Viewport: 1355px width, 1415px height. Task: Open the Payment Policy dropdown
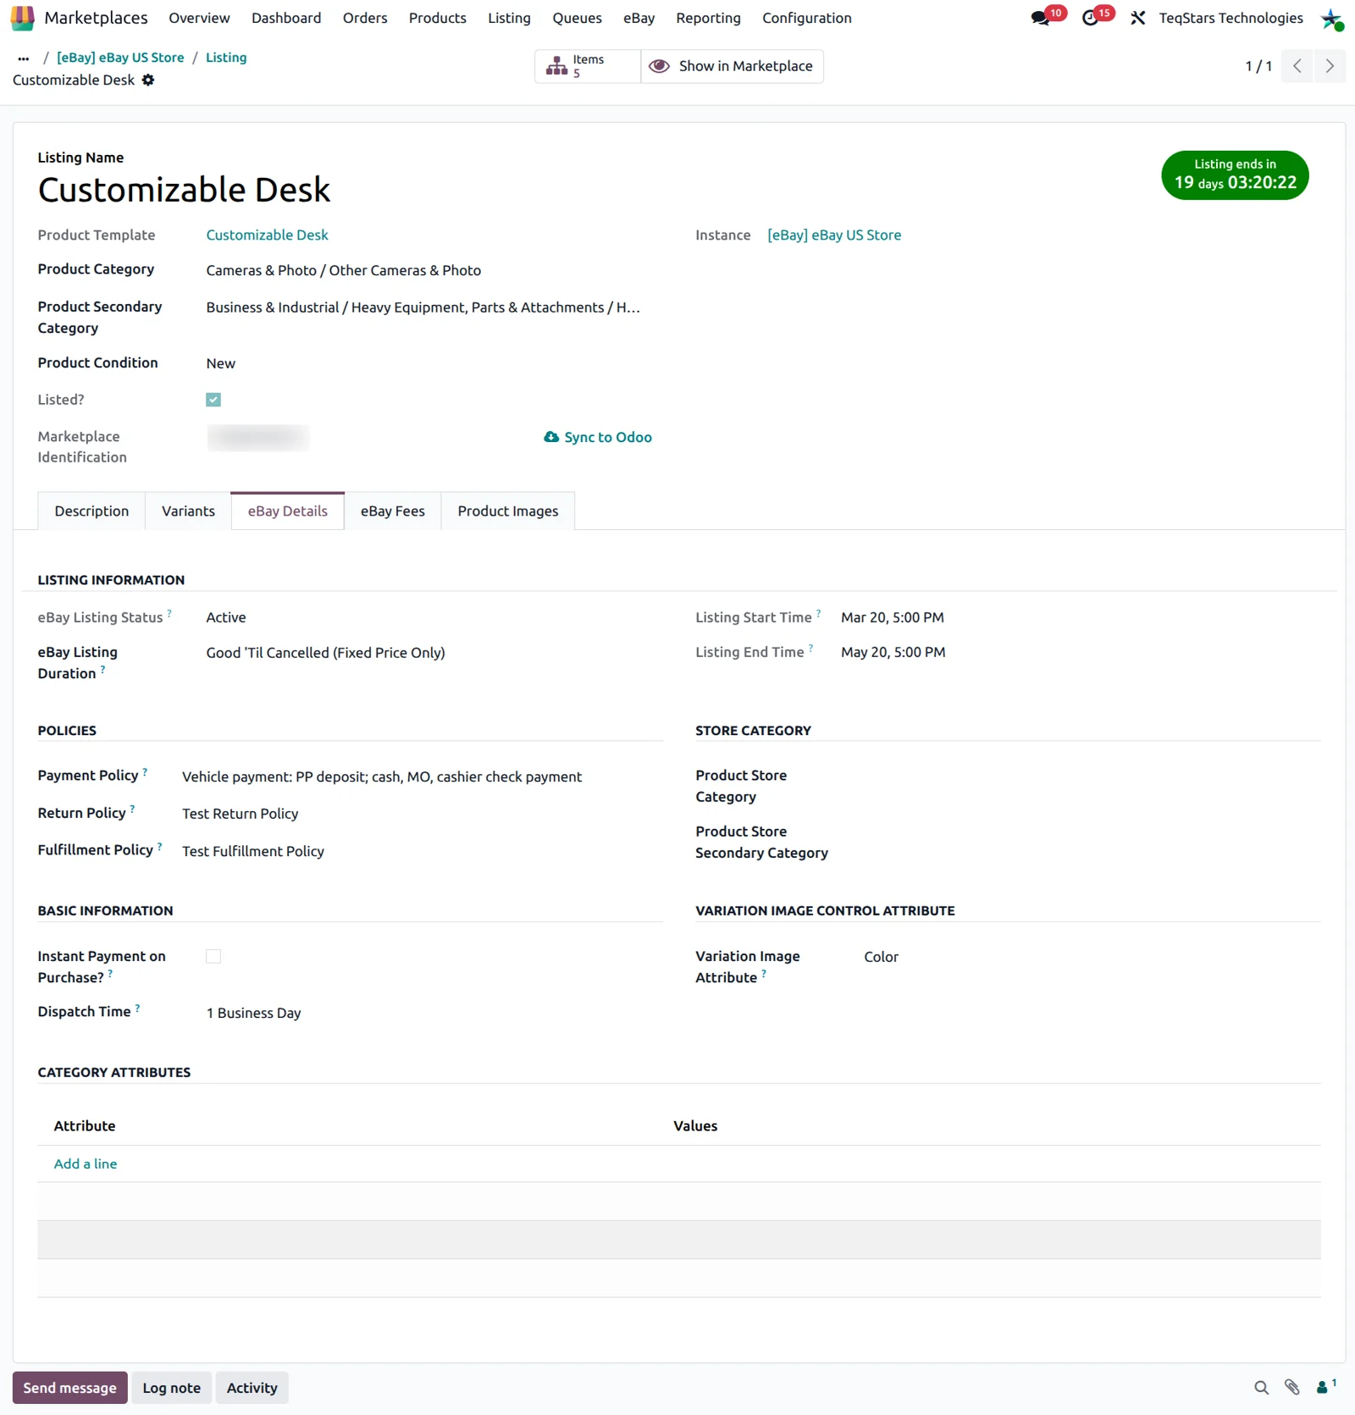[422, 777]
